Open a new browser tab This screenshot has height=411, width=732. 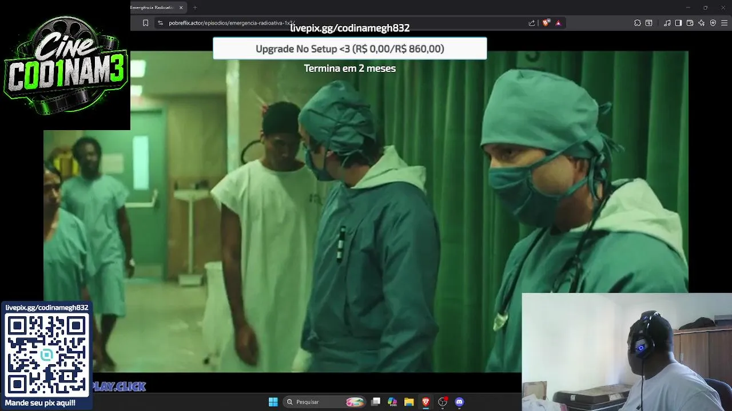(195, 7)
